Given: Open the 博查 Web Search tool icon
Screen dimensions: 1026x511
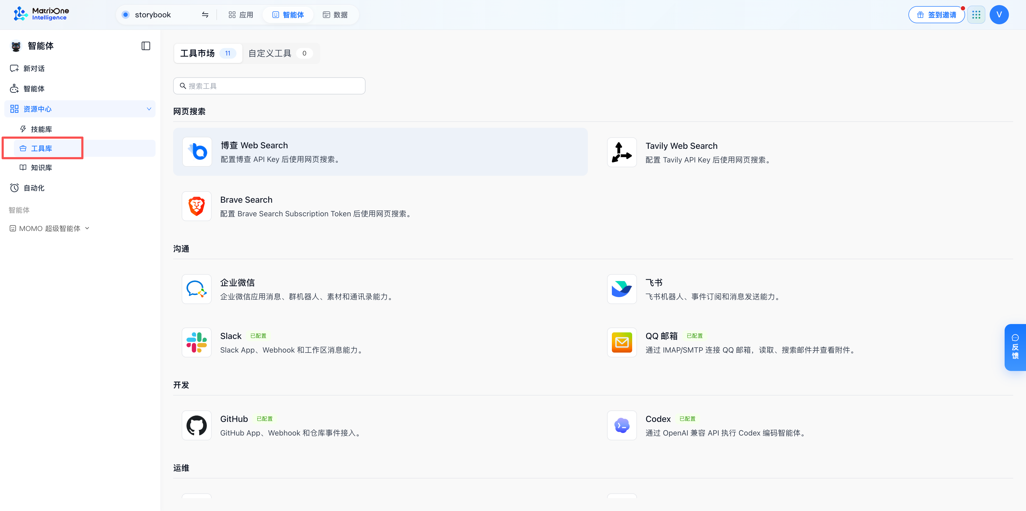Looking at the screenshot, I should [x=197, y=151].
